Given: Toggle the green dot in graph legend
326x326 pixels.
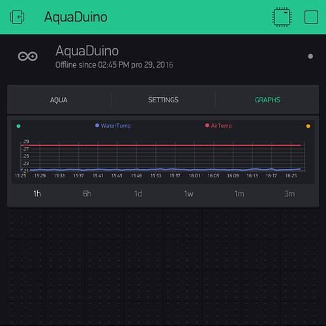Looking at the screenshot, I should 18,126.
